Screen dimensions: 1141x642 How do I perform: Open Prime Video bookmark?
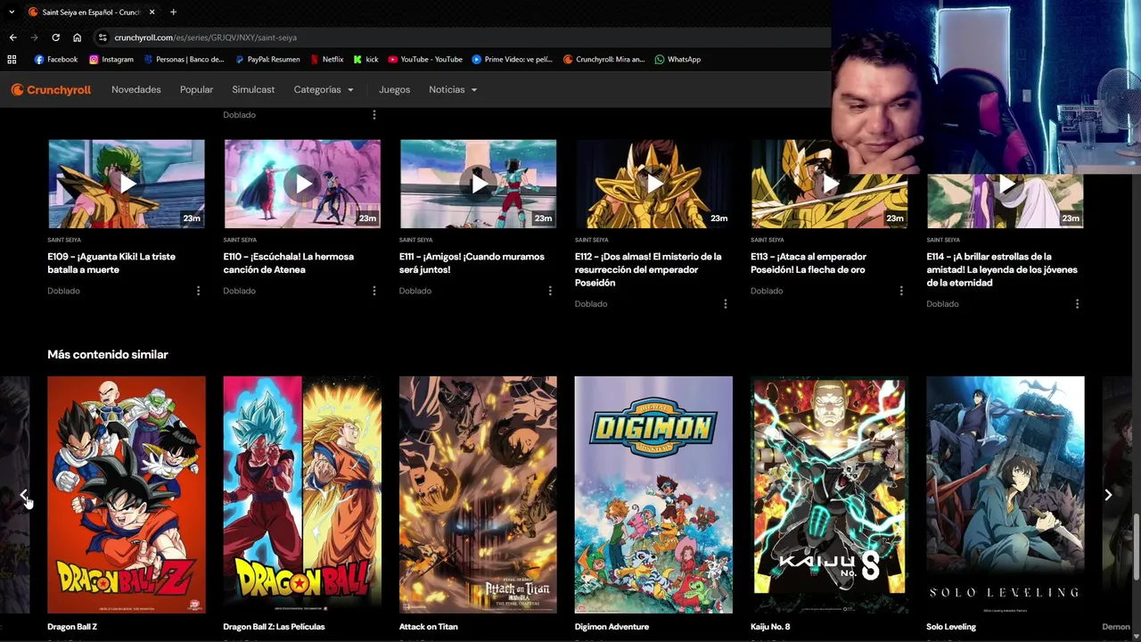(x=513, y=60)
